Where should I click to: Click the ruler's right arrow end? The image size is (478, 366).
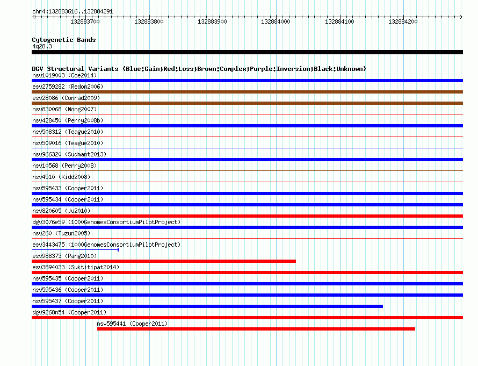click(x=461, y=17)
